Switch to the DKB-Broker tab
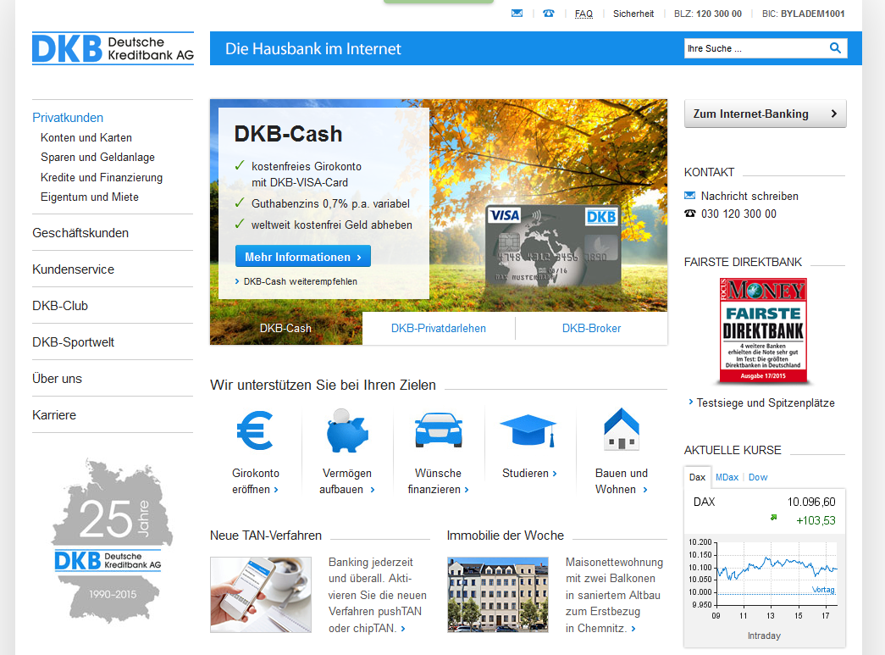Image resolution: width=885 pixels, height=655 pixels. [x=591, y=328]
